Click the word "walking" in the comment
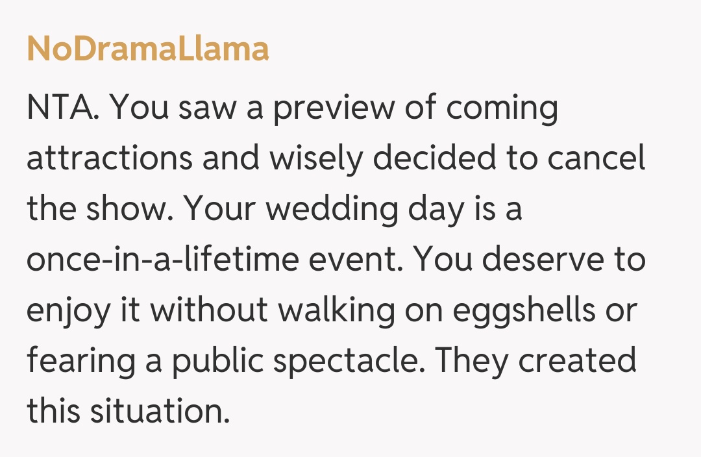The width and height of the screenshot is (701, 457). pyautogui.click(x=337, y=311)
